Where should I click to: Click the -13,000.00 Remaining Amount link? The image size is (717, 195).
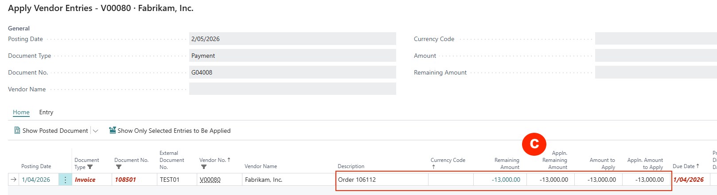pyautogui.click(x=506, y=180)
